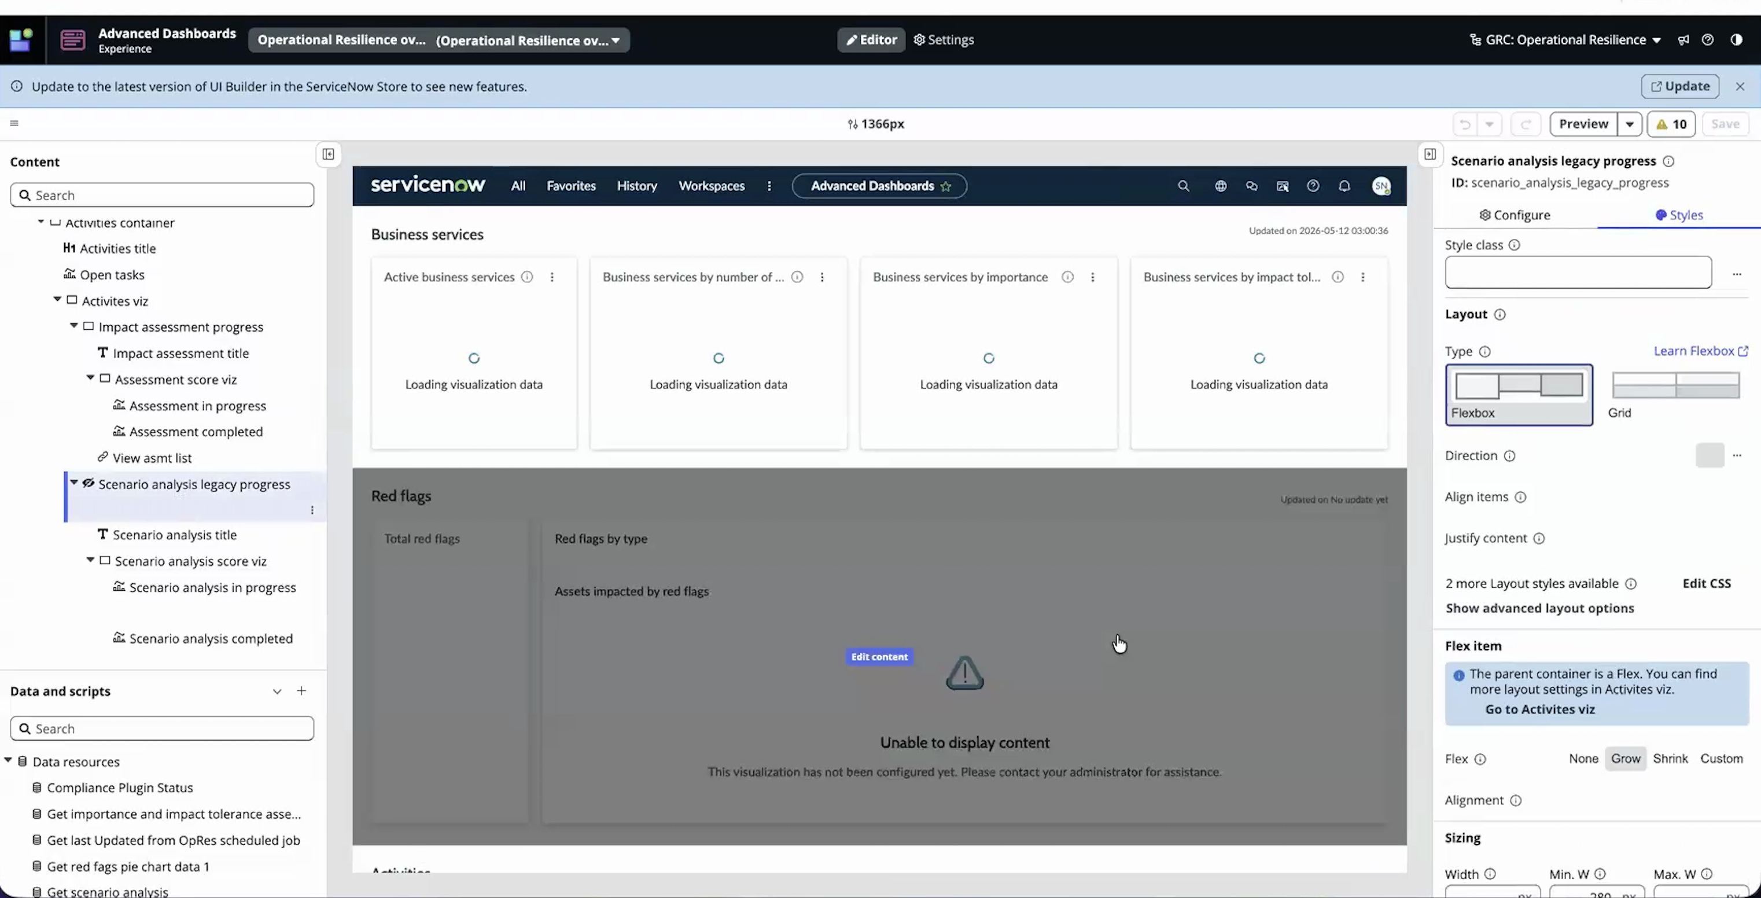The width and height of the screenshot is (1761, 898).
Task: Click the Save button
Action: (1726, 124)
